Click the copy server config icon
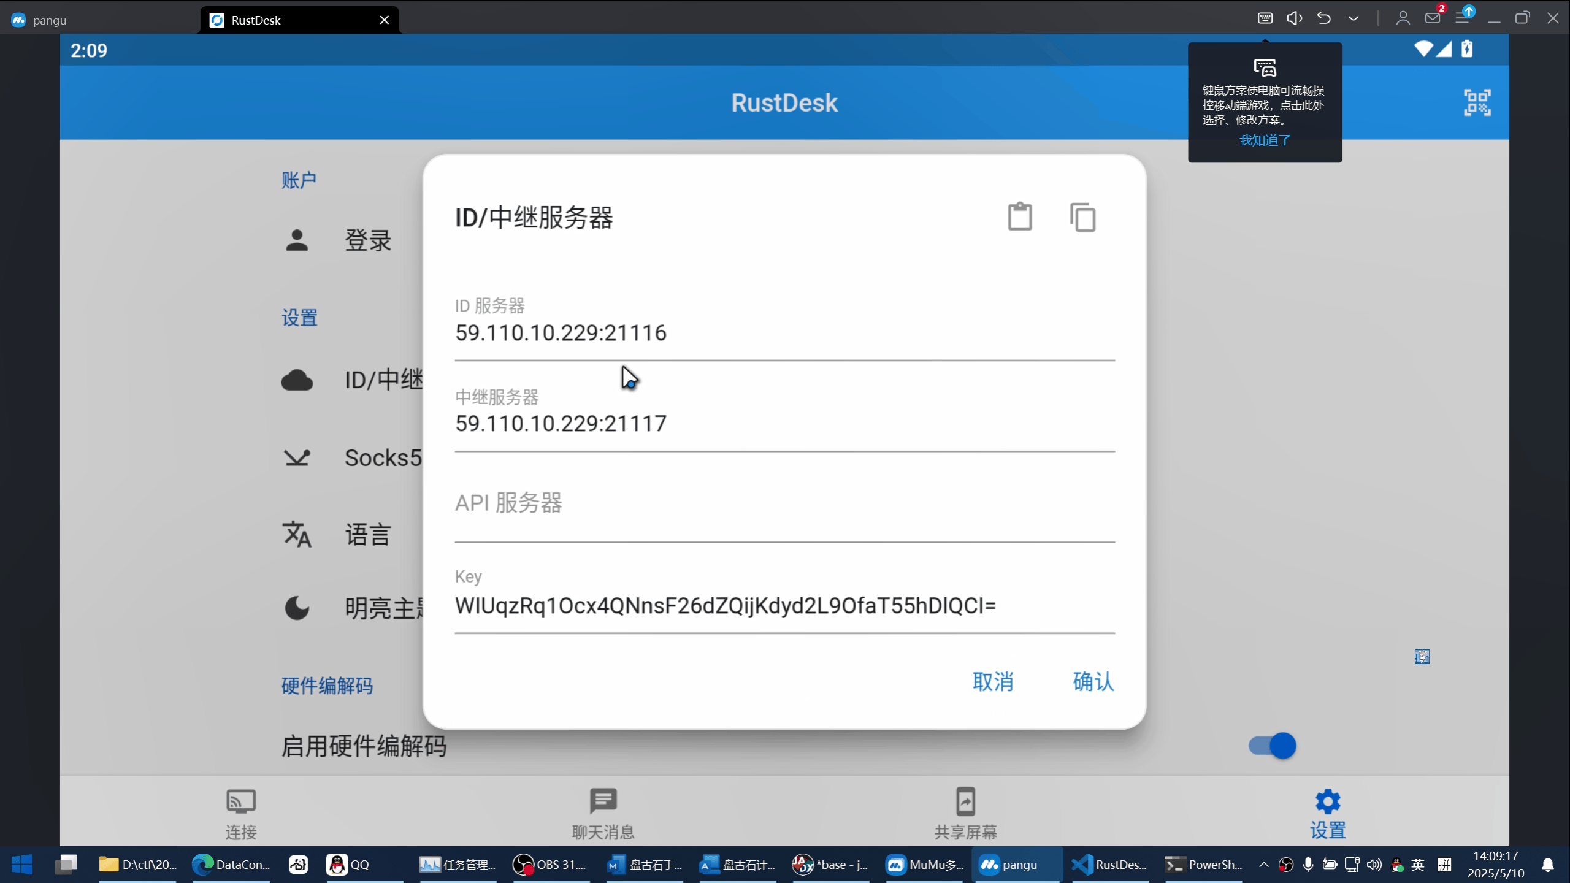1570x883 pixels. click(1083, 217)
